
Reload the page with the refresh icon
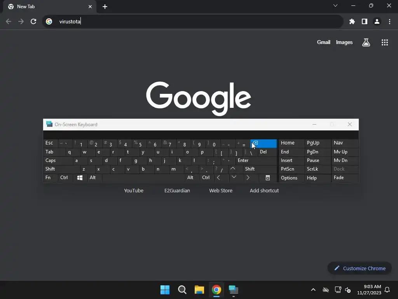click(x=33, y=22)
